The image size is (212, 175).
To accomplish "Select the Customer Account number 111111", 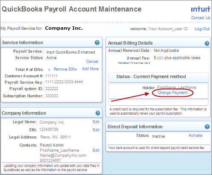I will 51,76.
